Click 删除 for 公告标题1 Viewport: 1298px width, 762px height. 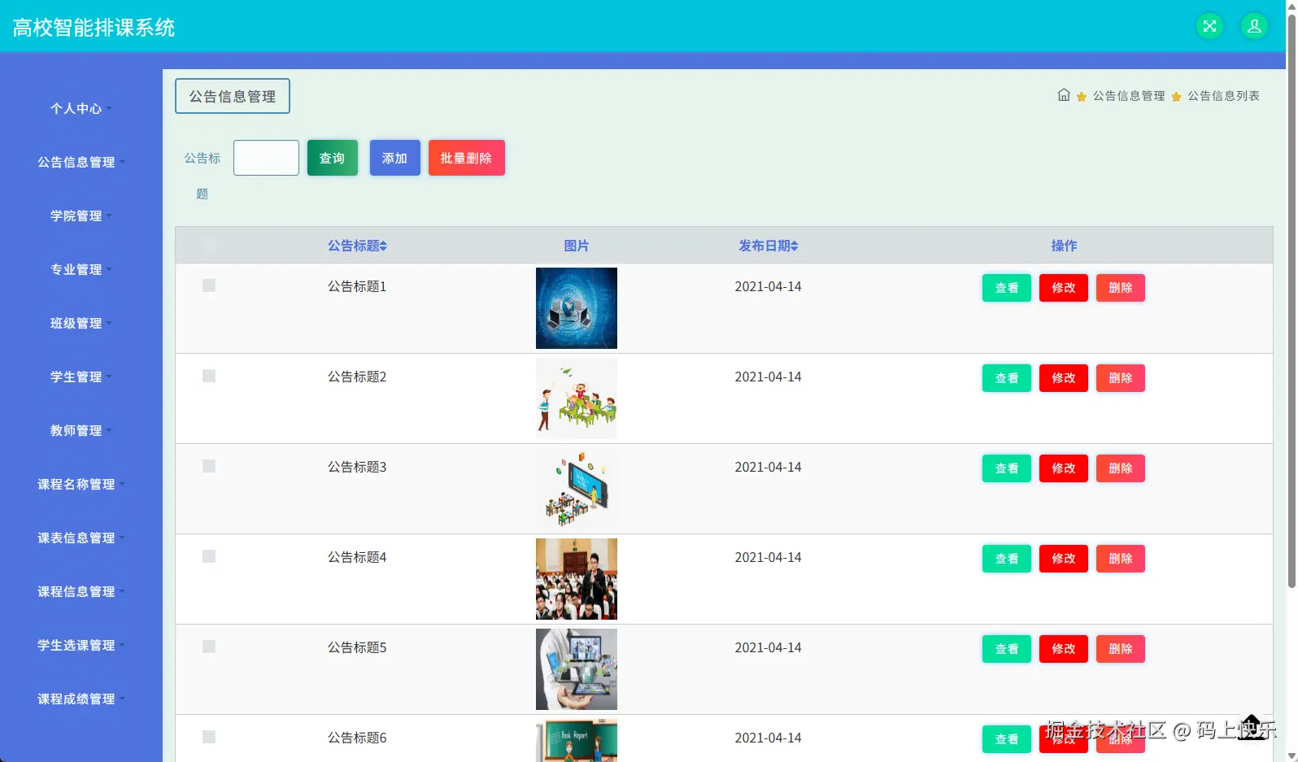1120,288
